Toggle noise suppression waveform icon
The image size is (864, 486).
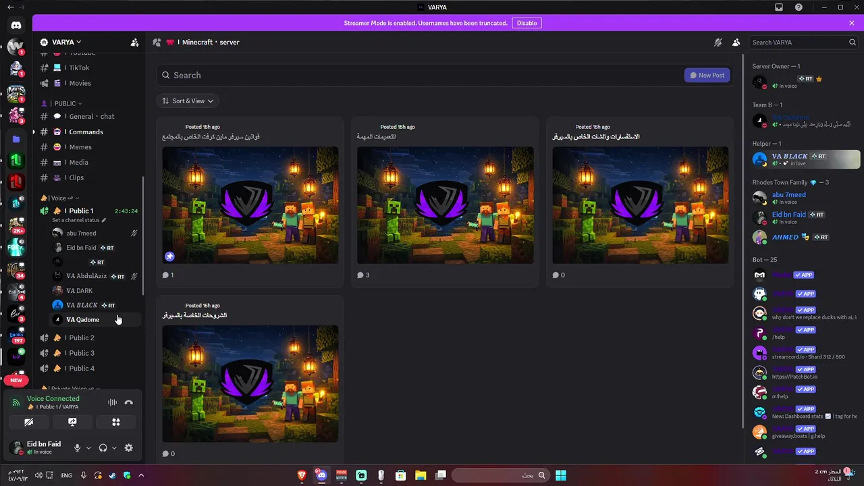tap(113, 402)
